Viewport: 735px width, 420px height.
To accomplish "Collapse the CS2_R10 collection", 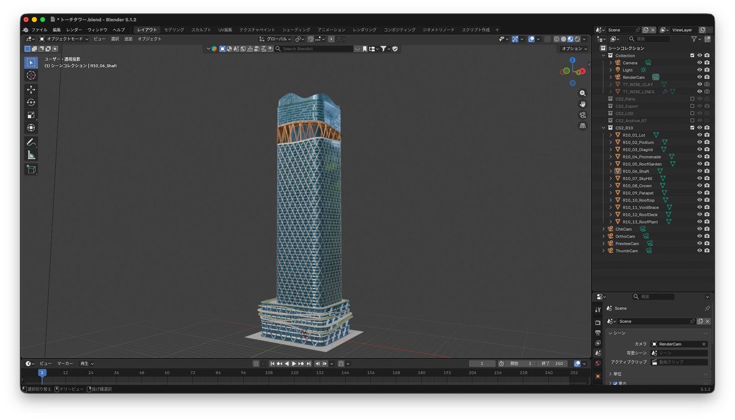I will click(603, 128).
